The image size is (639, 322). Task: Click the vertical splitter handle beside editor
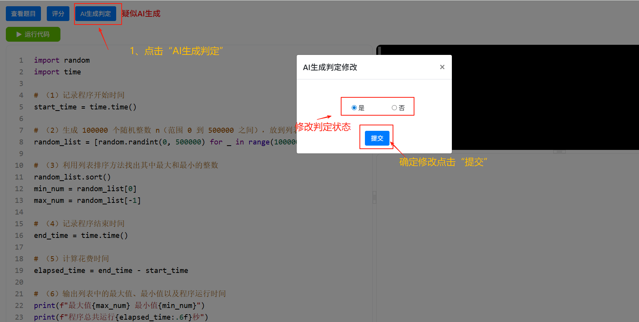click(x=374, y=197)
